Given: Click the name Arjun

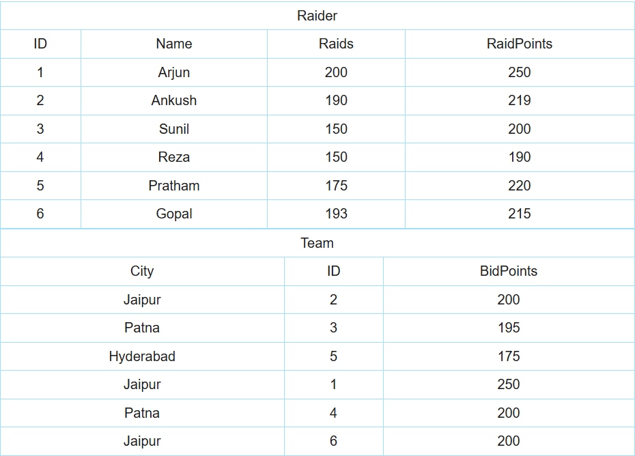Looking at the screenshot, I should 174,72.
